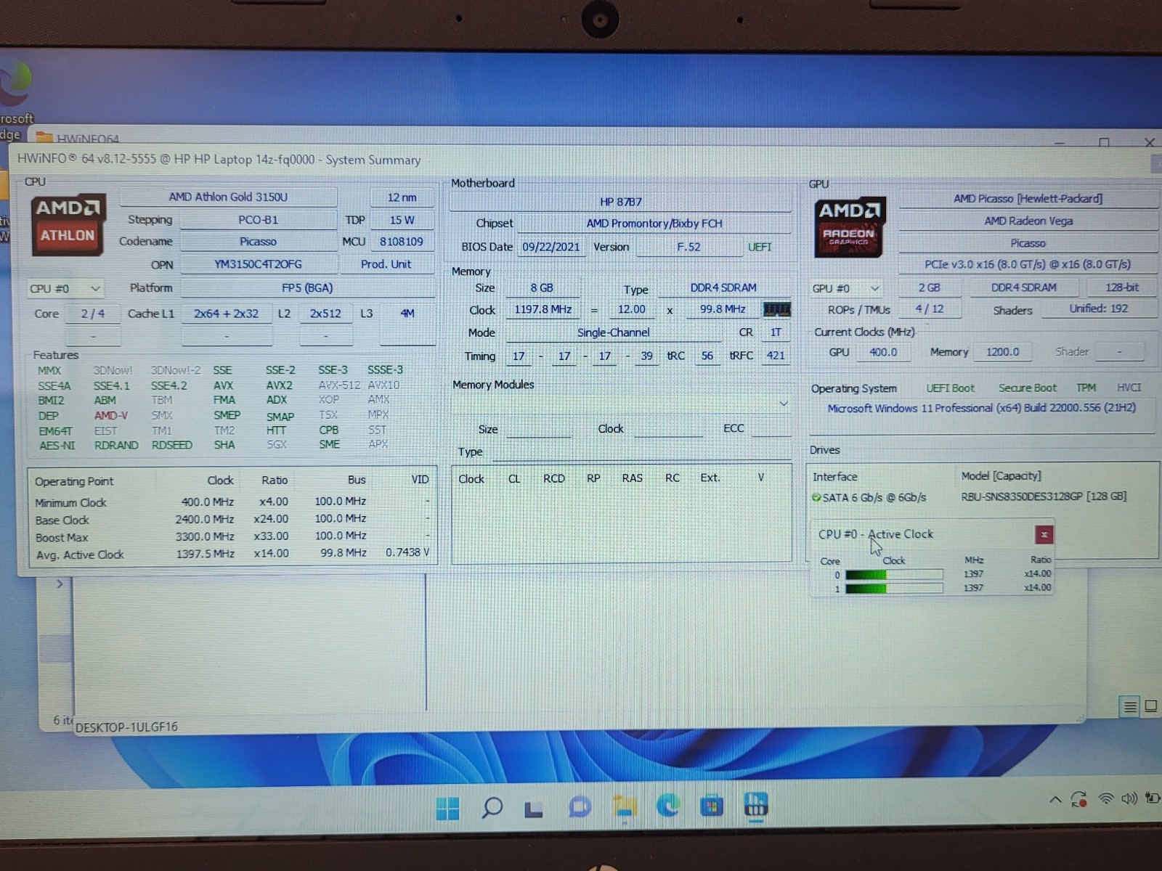1162x871 pixels.
Task: Expand navigation pane chevron in Explorer window
Action: (60, 584)
